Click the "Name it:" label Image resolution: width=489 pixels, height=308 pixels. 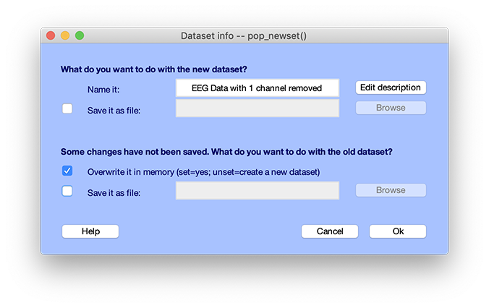point(103,89)
